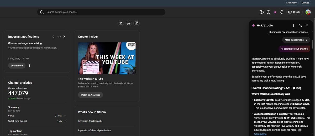Screen dimensions: 315x136
Task: Expand the Ask Studio panel
Action: (x=300, y=25)
